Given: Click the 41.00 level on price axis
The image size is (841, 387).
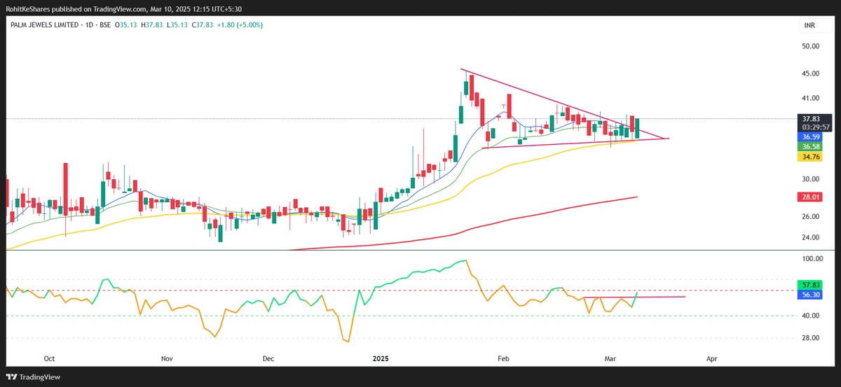Looking at the screenshot, I should (x=811, y=99).
